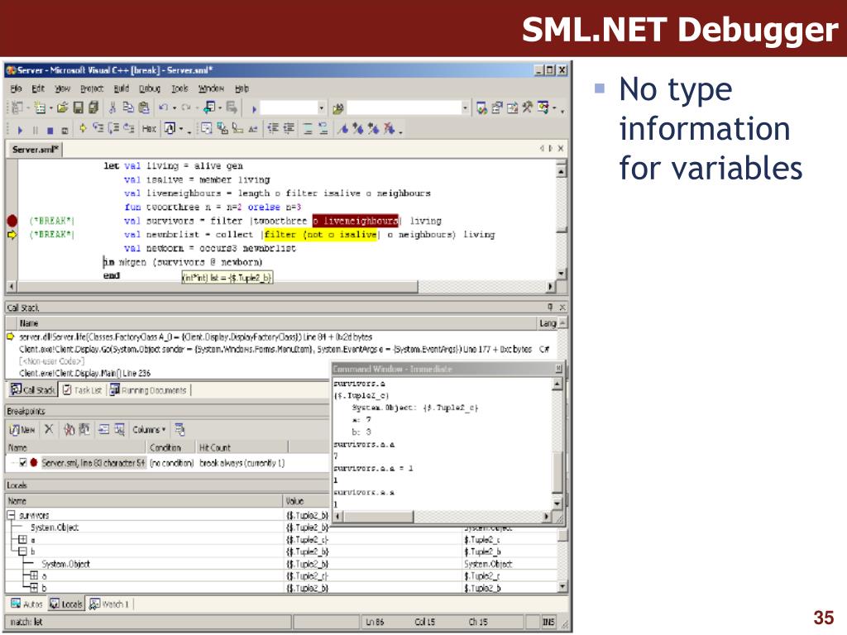Click the Toolbox hammer icon
Image resolution: width=847 pixels, height=635 pixels.
pos(527,108)
